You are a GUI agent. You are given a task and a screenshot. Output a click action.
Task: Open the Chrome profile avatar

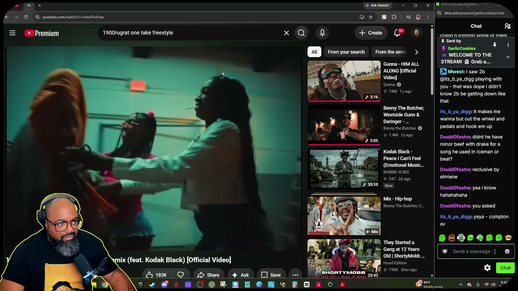pos(418,17)
